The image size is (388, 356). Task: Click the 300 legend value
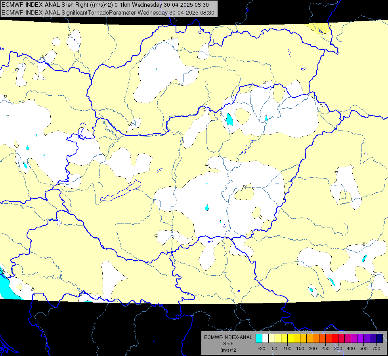click(338, 348)
